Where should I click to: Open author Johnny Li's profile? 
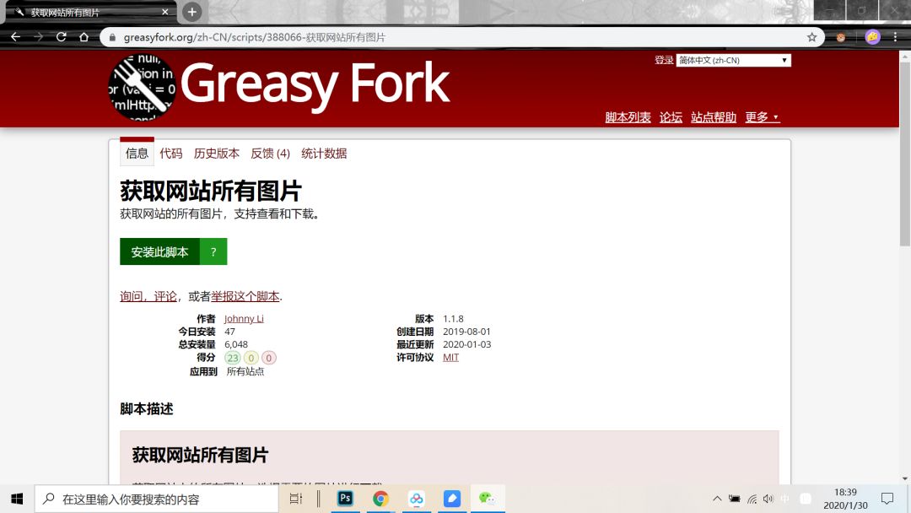click(244, 318)
